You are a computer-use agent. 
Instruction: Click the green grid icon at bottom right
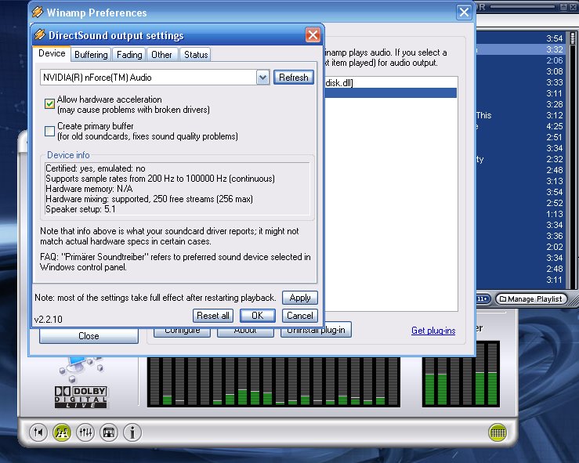498,432
